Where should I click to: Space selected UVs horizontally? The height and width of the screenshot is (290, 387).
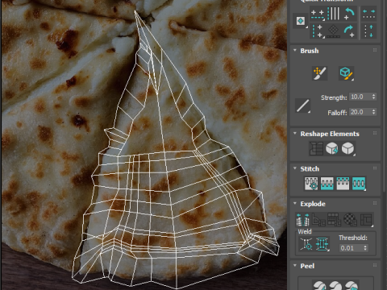(x=368, y=14)
